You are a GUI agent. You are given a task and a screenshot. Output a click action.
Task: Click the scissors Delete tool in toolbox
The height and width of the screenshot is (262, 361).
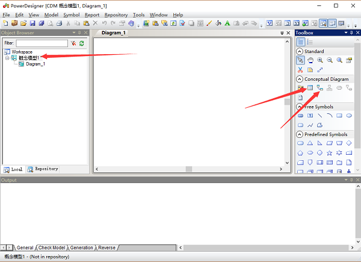300,70
